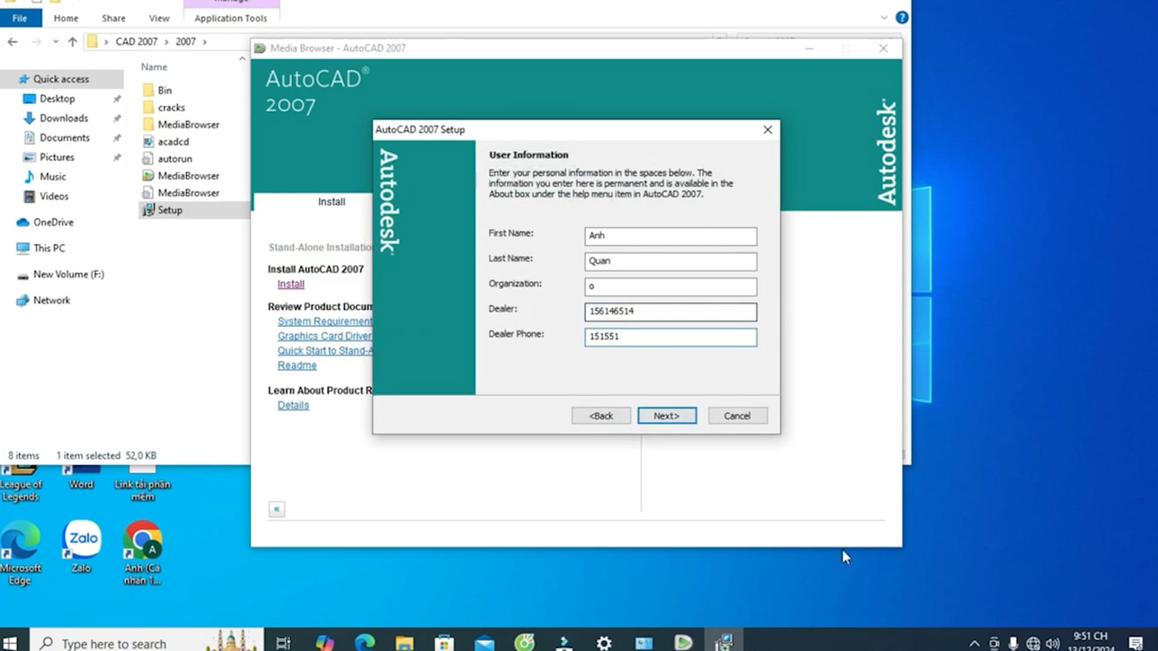Select This PC in navigation pane
The width and height of the screenshot is (1158, 651).
(x=49, y=248)
